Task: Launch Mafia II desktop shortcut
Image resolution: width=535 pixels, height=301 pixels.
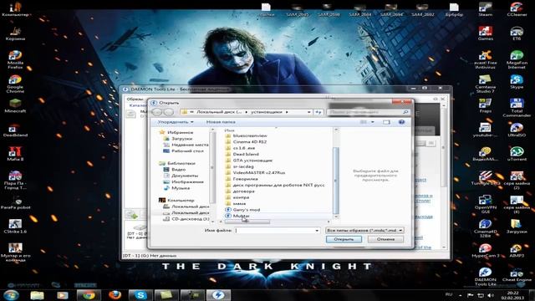Action: (15, 154)
